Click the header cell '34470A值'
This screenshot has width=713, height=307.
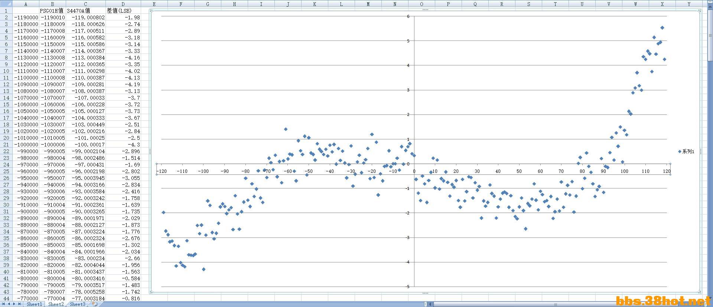[x=86, y=11]
